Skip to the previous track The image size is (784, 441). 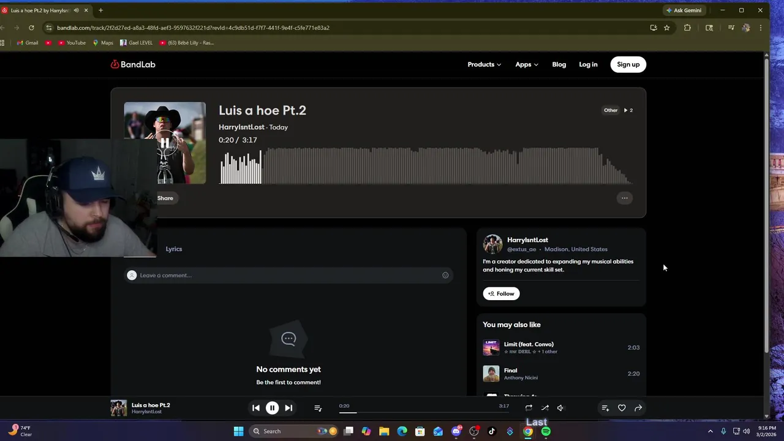pyautogui.click(x=256, y=408)
